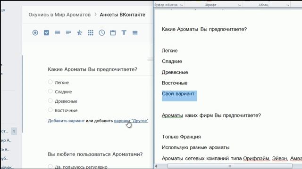The height and width of the screenshot is (169, 302).
Task: Add a grid matrix question type
Action: [91, 33]
